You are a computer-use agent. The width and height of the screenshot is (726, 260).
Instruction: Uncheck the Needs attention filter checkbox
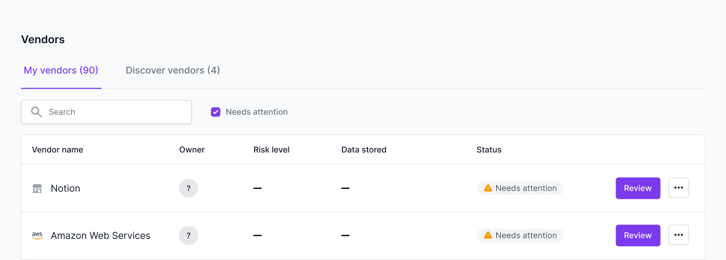216,112
